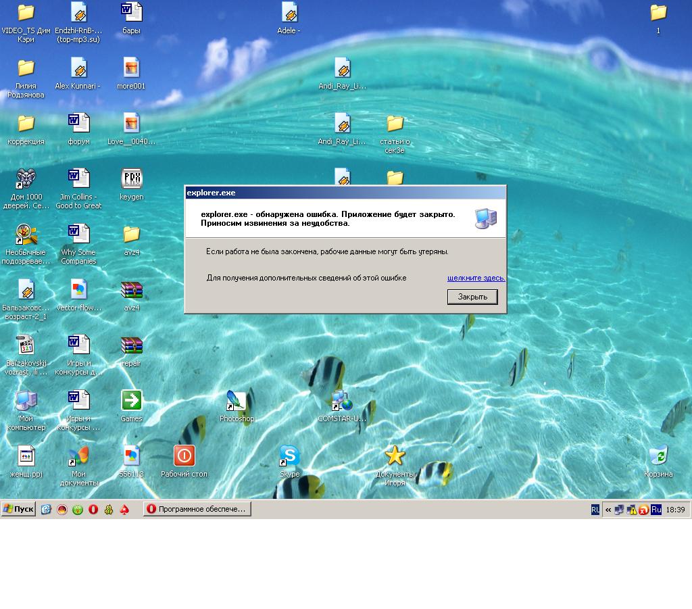This screenshot has width=692, height=609.
Task: Select the Рабочий стол red power icon
Action: pyautogui.click(x=184, y=456)
